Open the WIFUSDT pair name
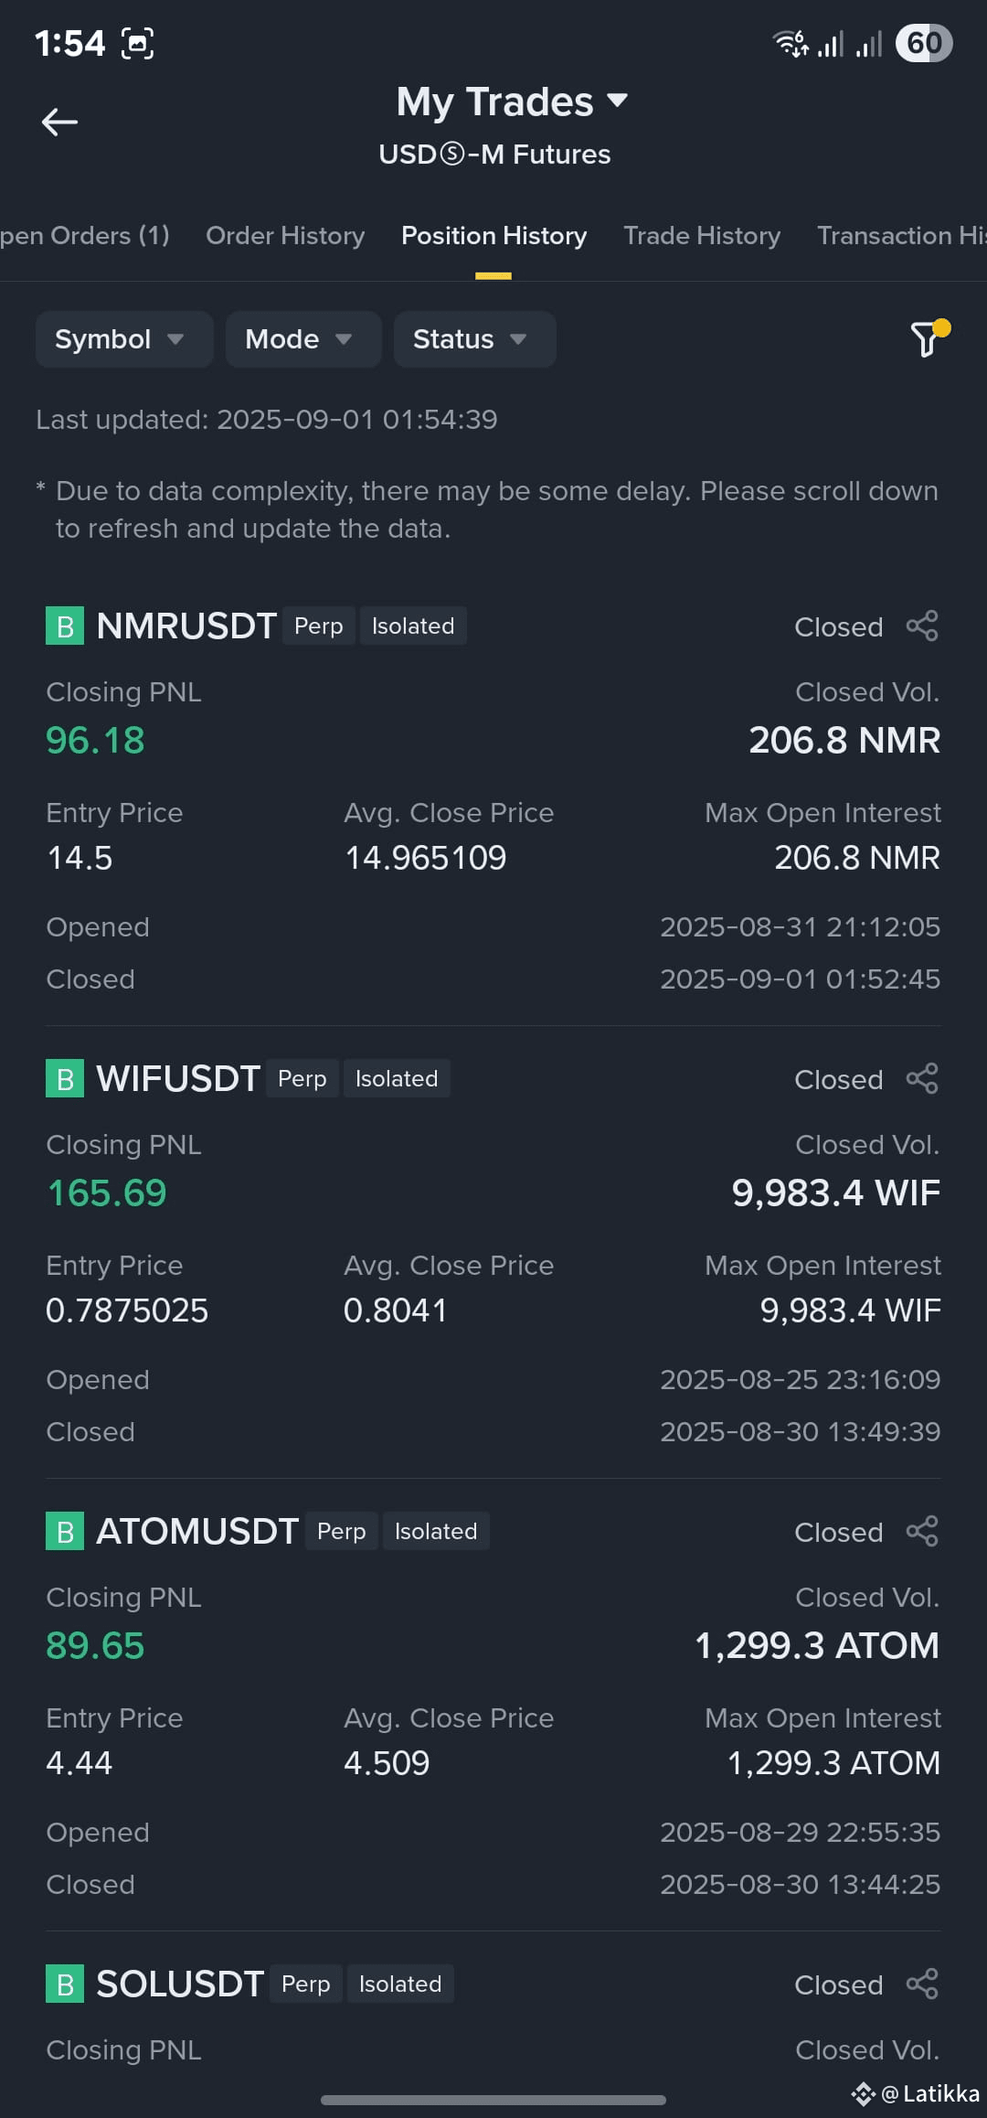 [178, 1079]
